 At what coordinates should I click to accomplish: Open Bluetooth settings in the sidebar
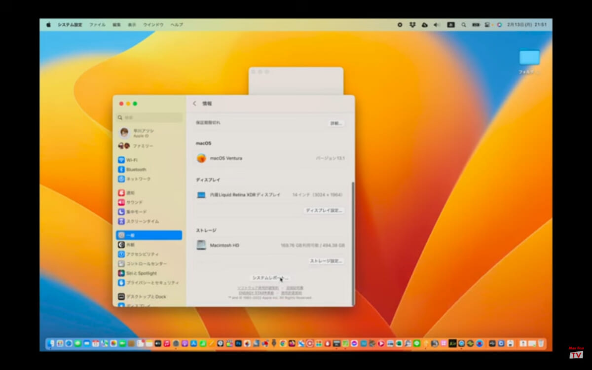149,169
